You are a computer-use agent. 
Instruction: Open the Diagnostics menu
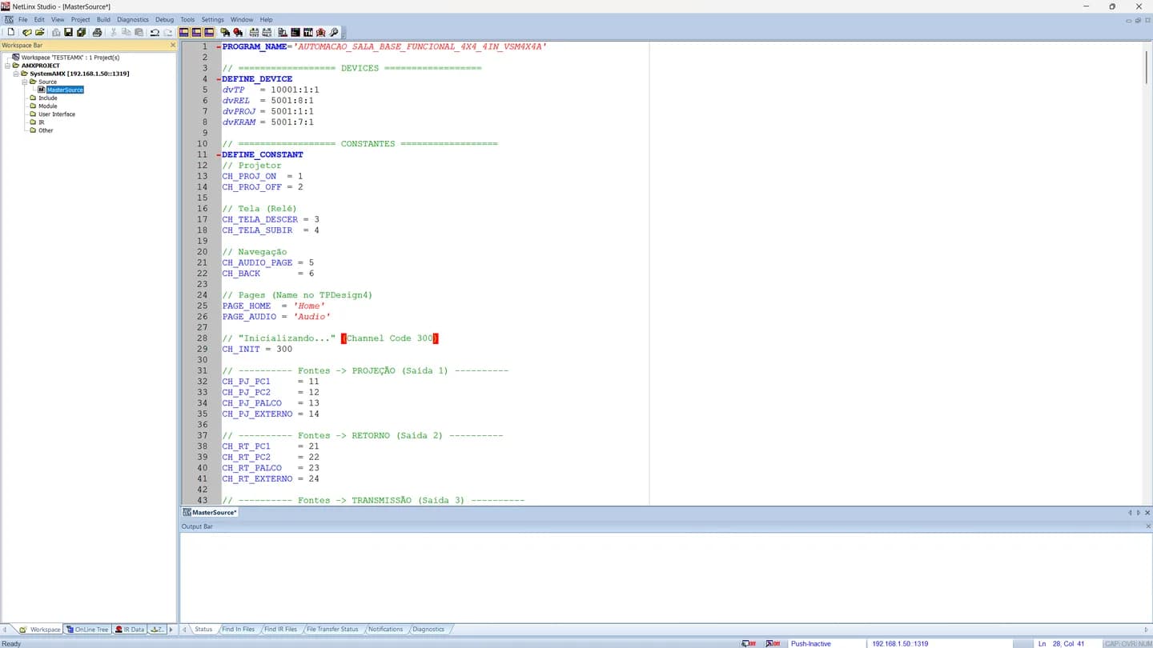tap(133, 19)
